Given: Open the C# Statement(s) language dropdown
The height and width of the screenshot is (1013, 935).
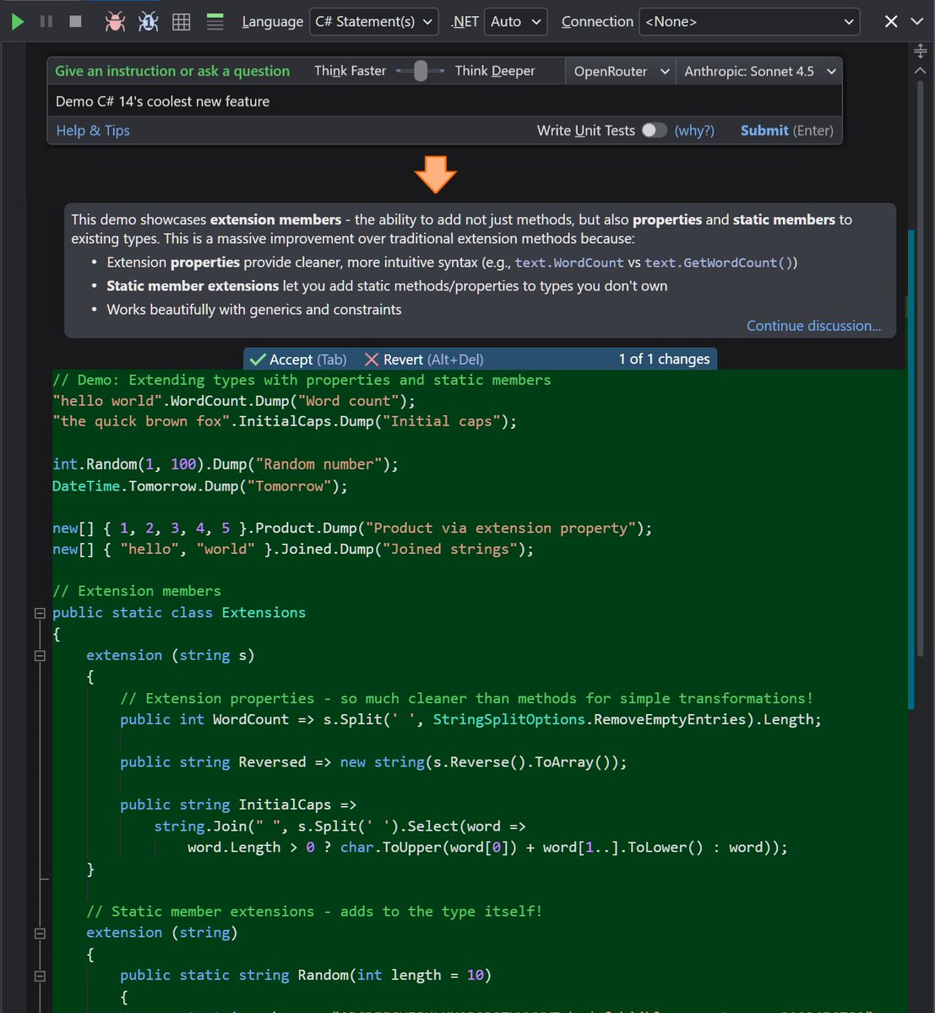Looking at the screenshot, I should click(x=373, y=21).
